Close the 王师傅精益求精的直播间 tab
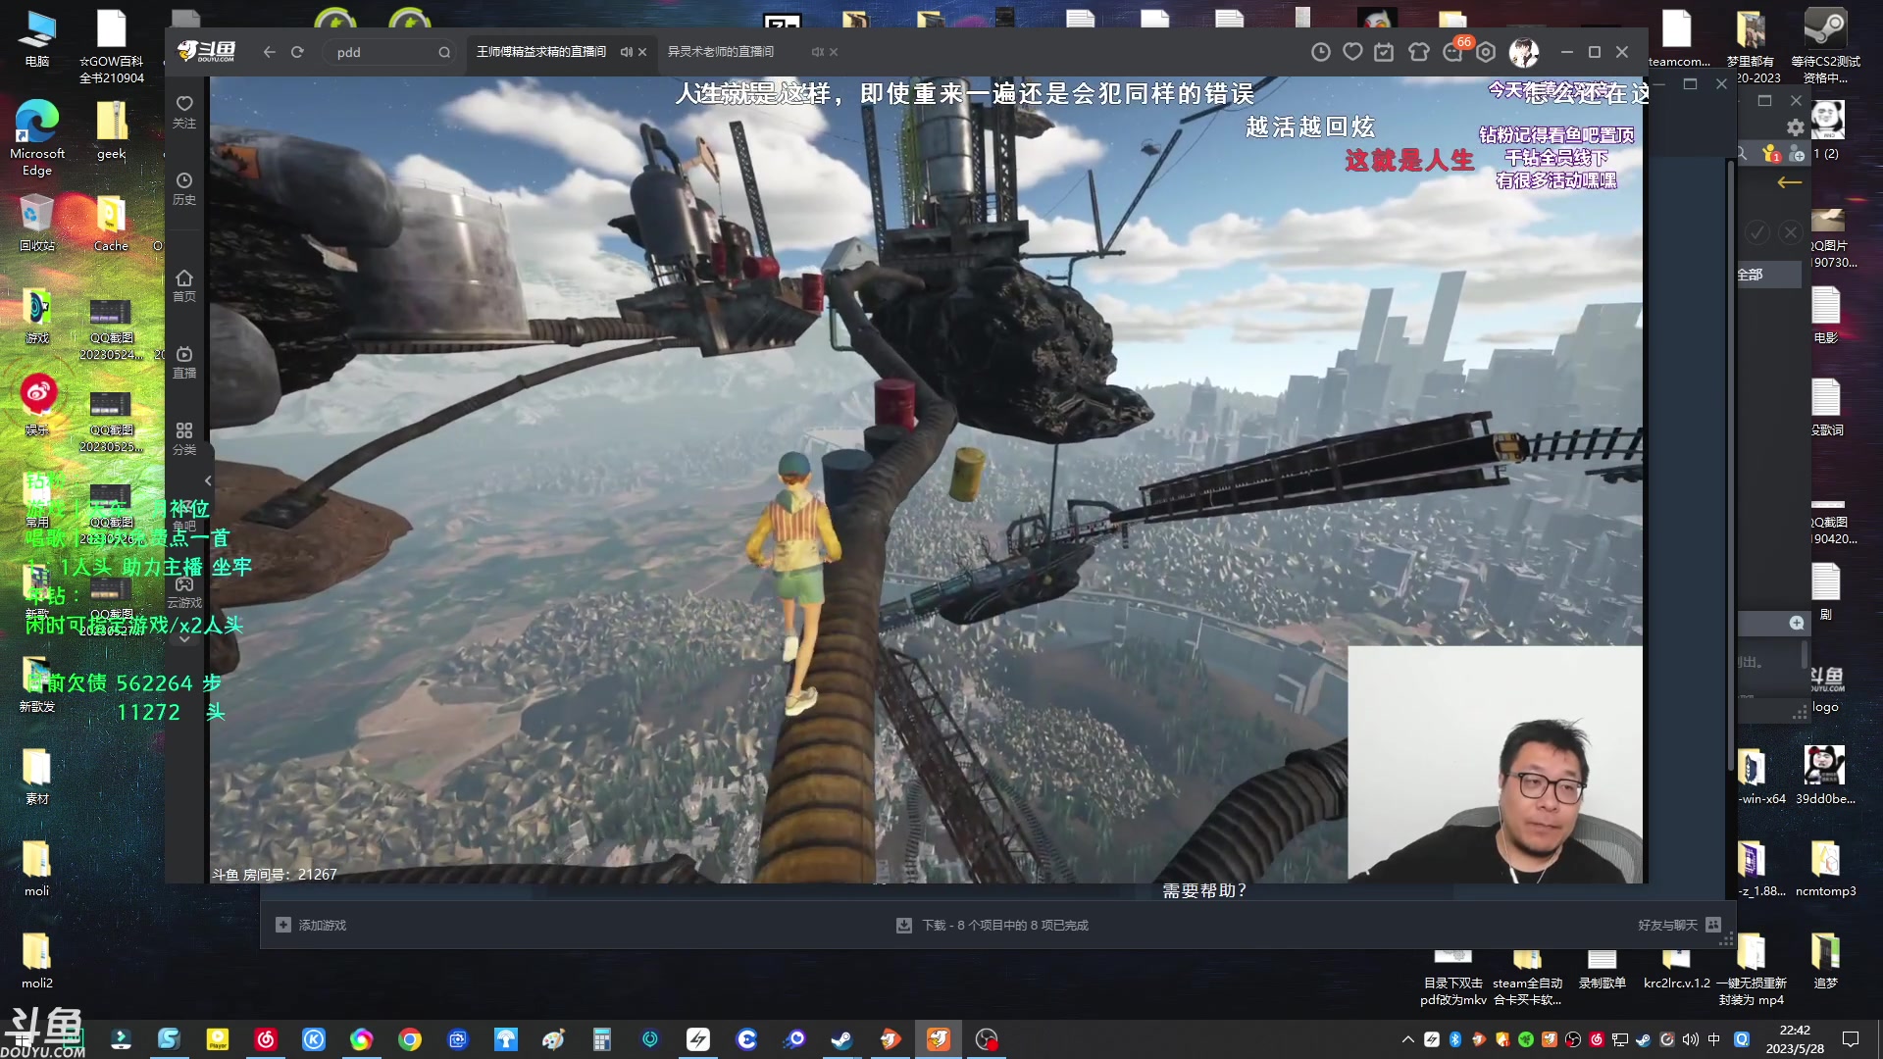The image size is (1883, 1059). (x=642, y=52)
